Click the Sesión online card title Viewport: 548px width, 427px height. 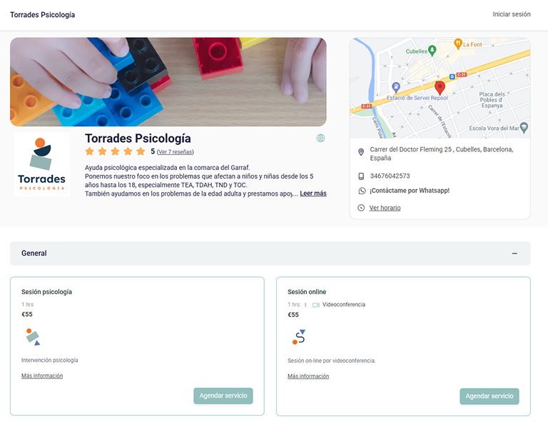[x=307, y=291]
